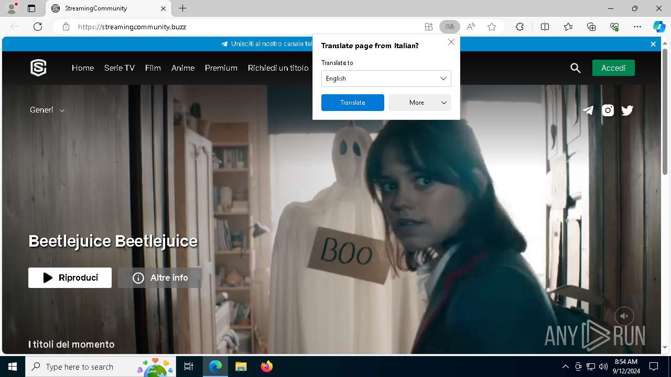This screenshot has height=377, width=671.
Task: Show hidden system tray icons
Action: click(565, 367)
